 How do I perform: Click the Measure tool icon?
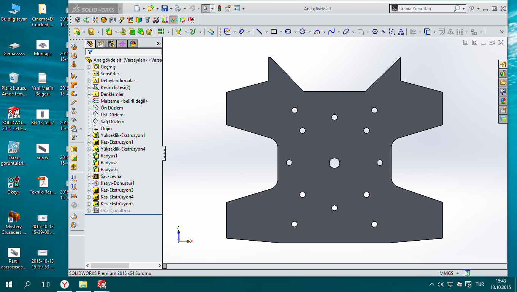click(211, 32)
